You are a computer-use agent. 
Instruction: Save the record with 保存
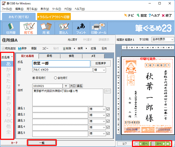pyautogui.click(x=22, y=48)
